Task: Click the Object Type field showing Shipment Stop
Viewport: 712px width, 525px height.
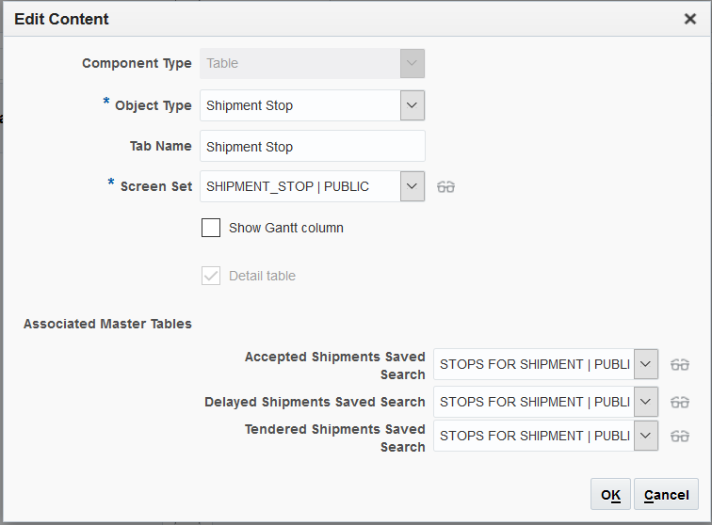Action: tap(299, 105)
